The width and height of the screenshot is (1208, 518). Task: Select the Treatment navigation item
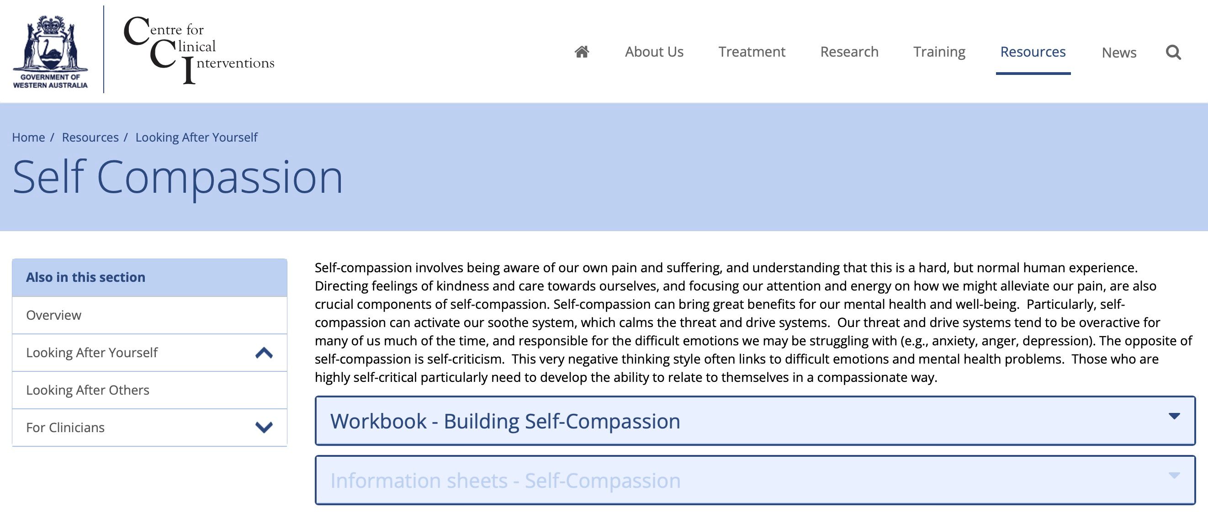tap(752, 52)
